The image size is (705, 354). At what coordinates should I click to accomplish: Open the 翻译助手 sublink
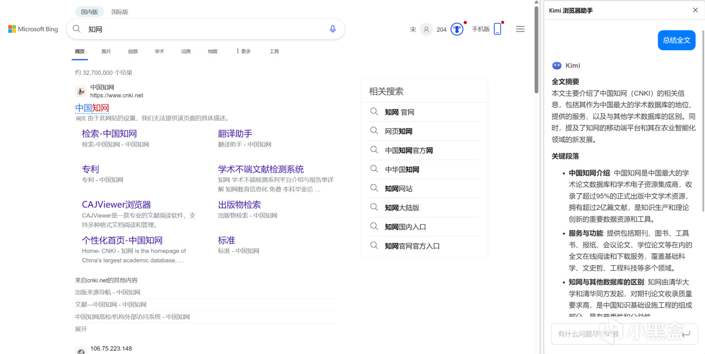click(235, 133)
